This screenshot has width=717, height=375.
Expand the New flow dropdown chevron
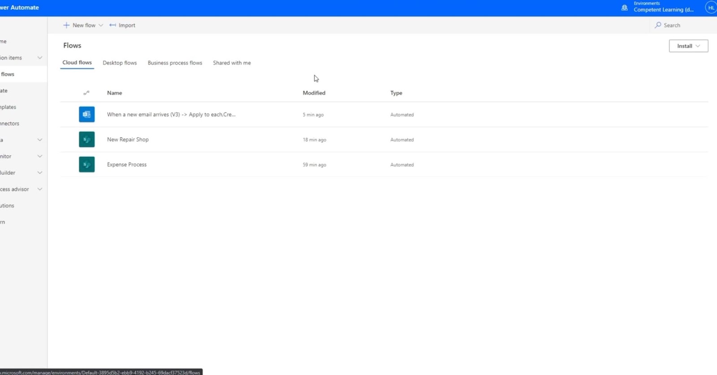click(x=101, y=26)
